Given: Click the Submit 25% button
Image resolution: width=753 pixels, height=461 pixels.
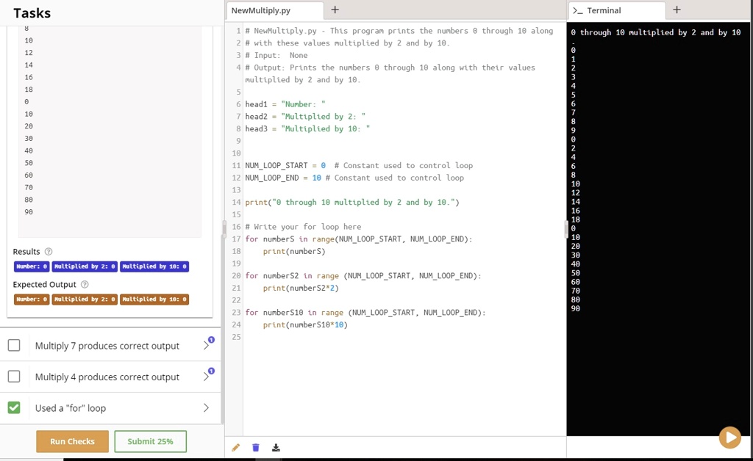Looking at the screenshot, I should pyautogui.click(x=150, y=441).
